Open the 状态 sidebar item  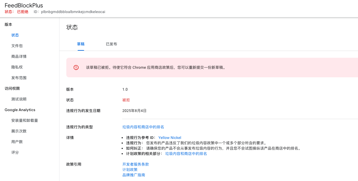click(15, 35)
